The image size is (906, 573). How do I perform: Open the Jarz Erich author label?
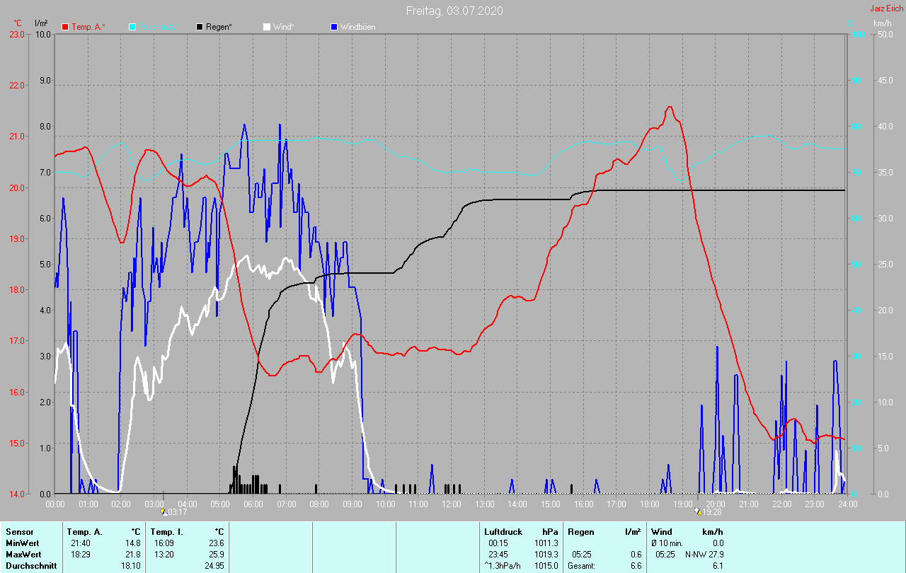[885, 8]
